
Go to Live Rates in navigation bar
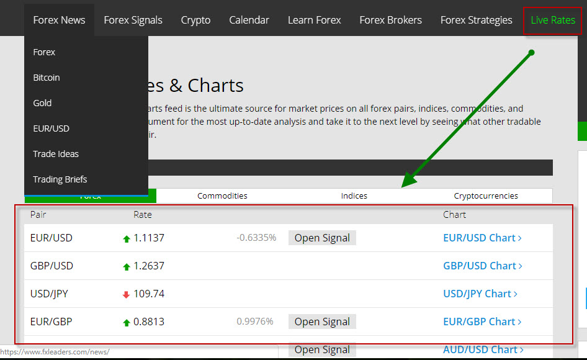pyautogui.click(x=552, y=20)
